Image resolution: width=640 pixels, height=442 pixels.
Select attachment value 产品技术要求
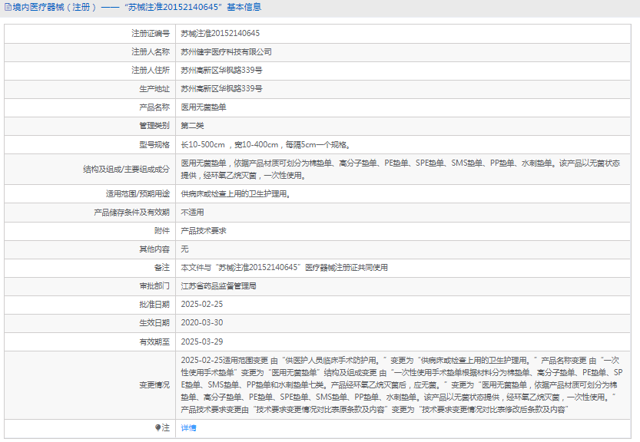[204, 231]
